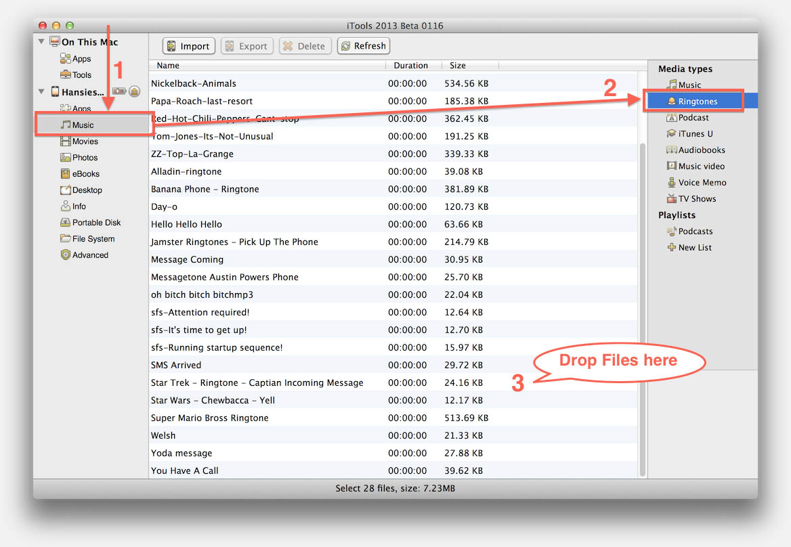Select TV Shows media type
This screenshot has height=547, width=791.
point(691,198)
